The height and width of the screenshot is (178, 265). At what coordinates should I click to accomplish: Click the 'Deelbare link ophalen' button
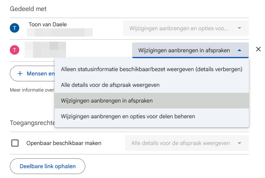click(47, 166)
